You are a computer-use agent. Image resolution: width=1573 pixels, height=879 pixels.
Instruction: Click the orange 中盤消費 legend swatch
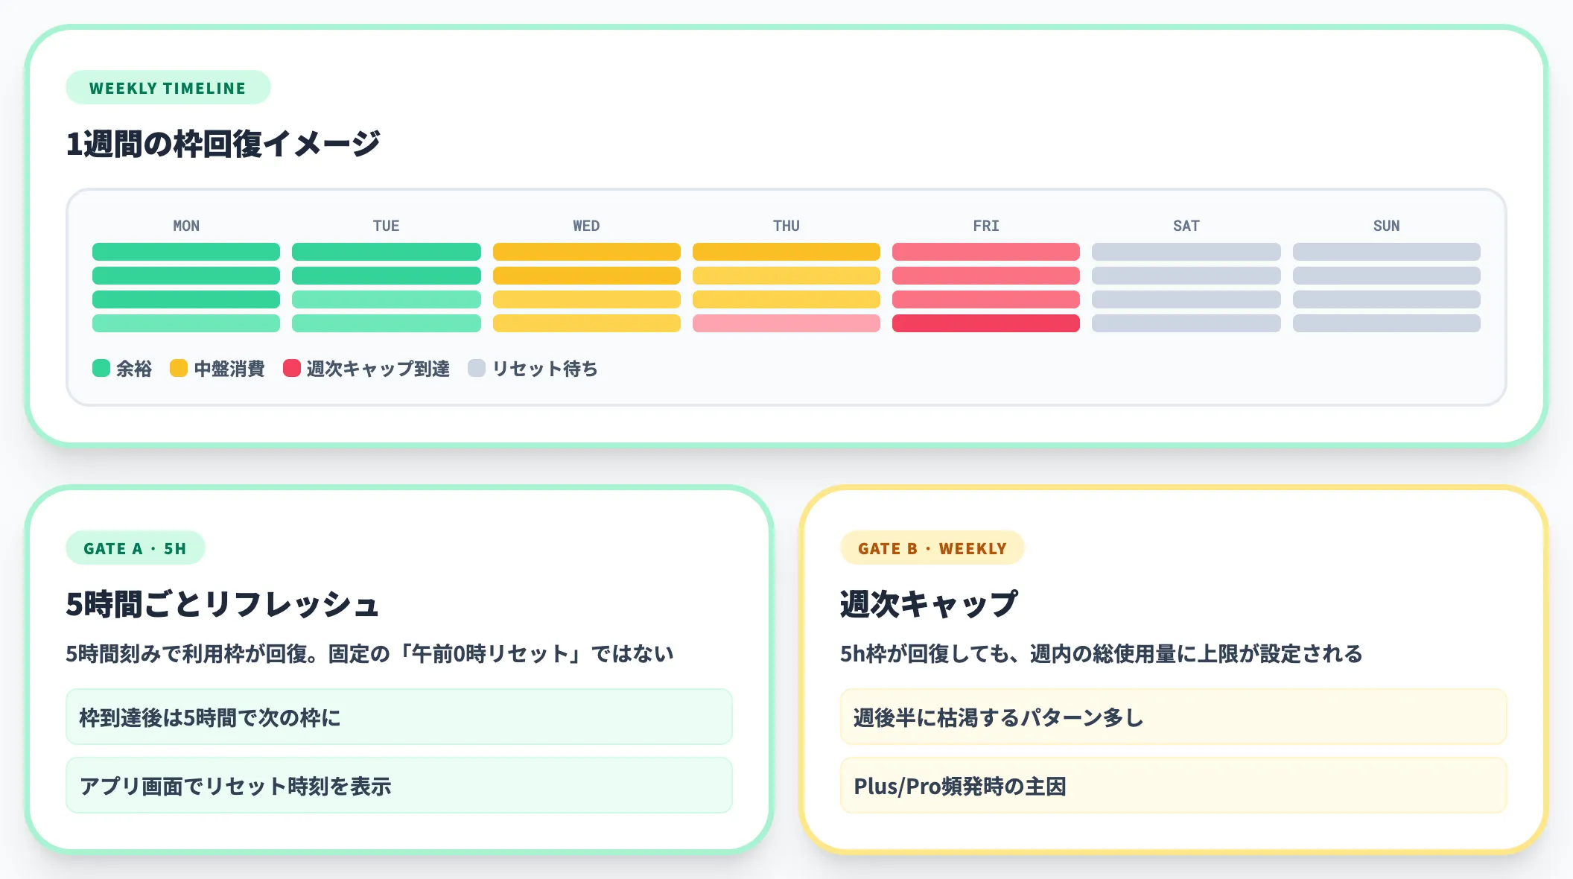pos(179,368)
